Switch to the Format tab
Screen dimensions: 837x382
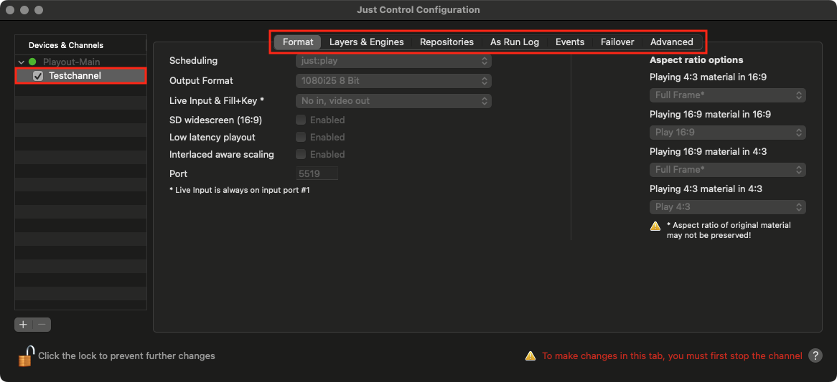click(x=298, y=42)
